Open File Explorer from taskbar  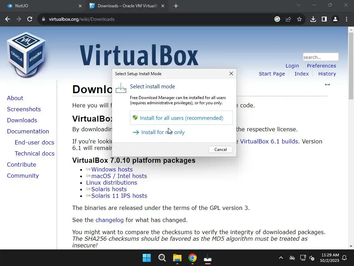point(177,258)
